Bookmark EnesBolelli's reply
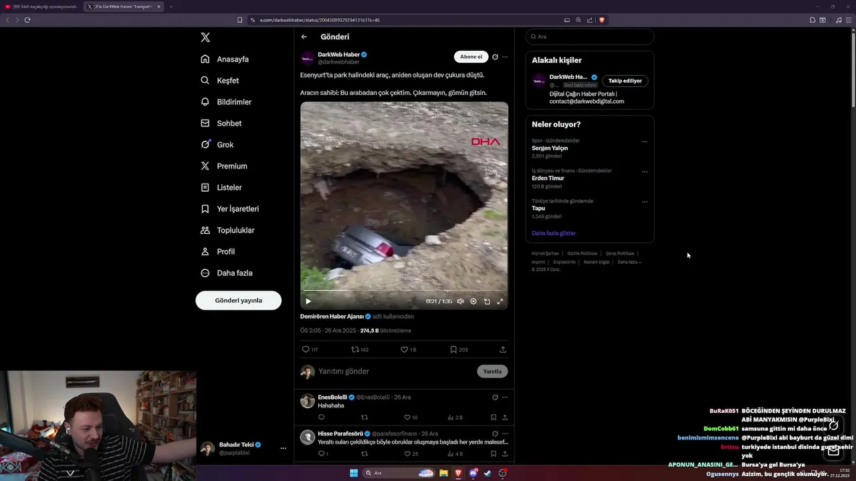 494,418
